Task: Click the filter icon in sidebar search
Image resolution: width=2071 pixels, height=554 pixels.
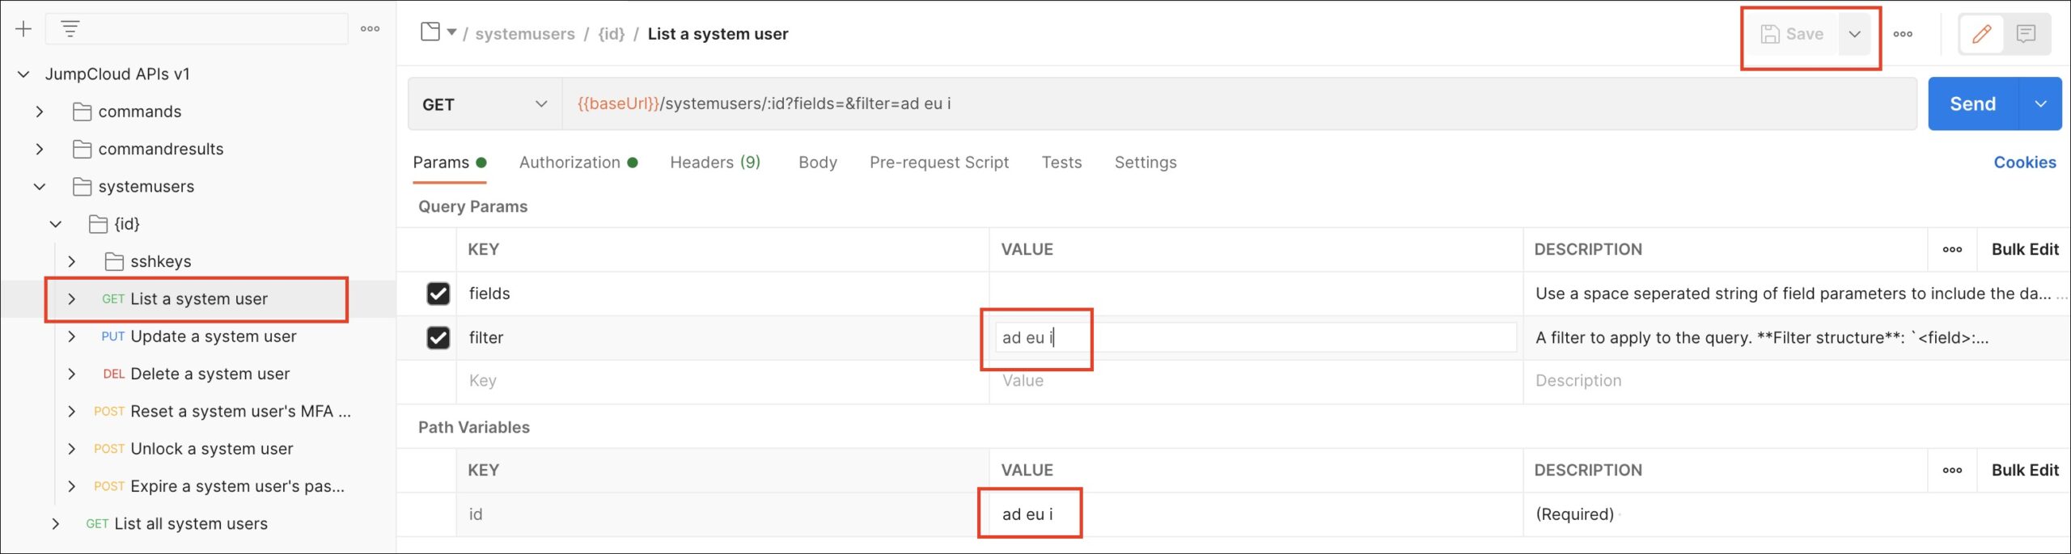Action: [x=70, y=29]
